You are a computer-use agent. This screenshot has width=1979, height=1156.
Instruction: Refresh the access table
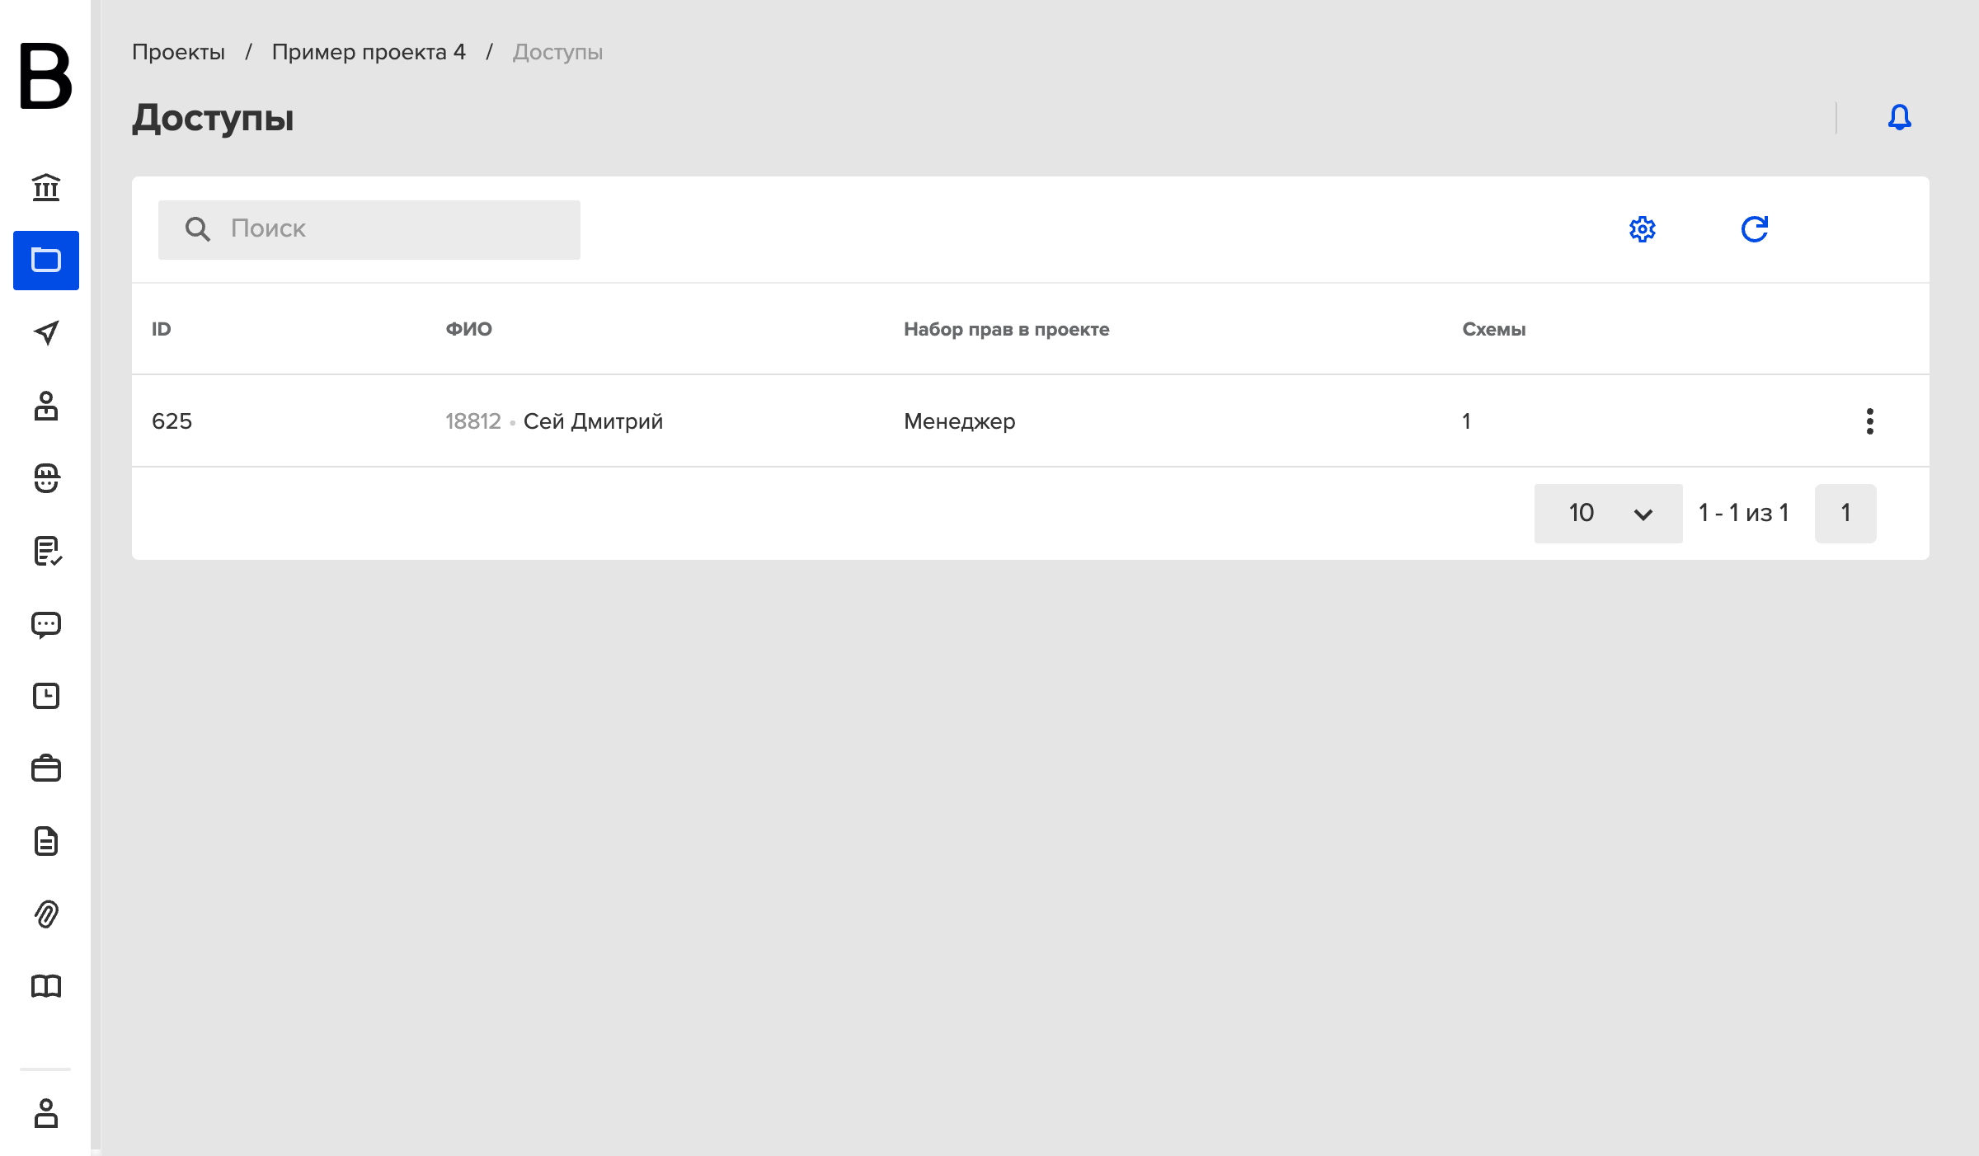[x=1755, y=229]
